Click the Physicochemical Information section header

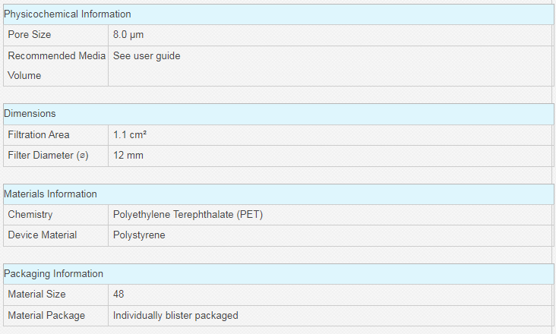pos(278,14)
